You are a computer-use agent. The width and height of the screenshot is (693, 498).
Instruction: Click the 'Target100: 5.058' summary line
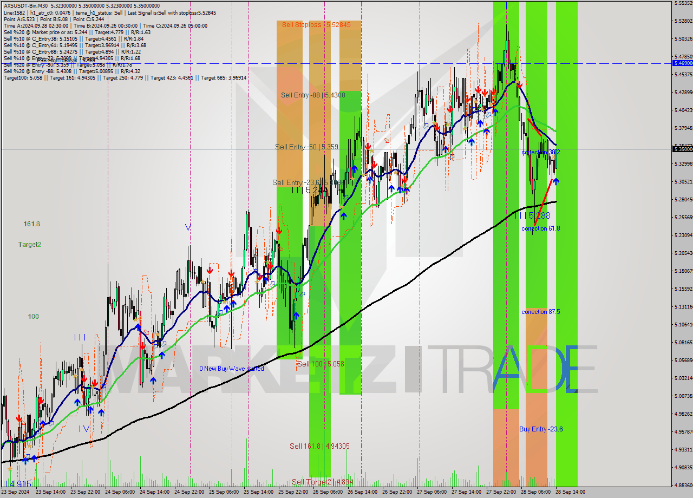tap(125, 77)
